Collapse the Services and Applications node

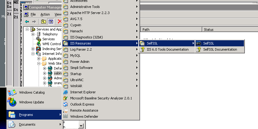[27, 29]
